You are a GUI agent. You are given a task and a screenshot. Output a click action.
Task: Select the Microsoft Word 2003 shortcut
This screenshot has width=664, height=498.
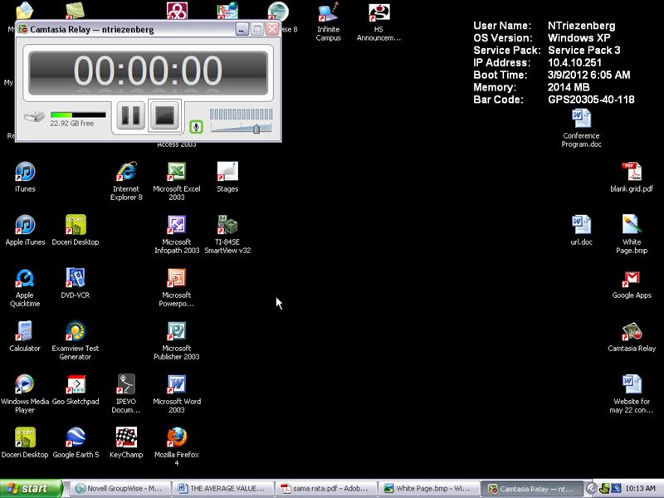click(x=177, y=393)
